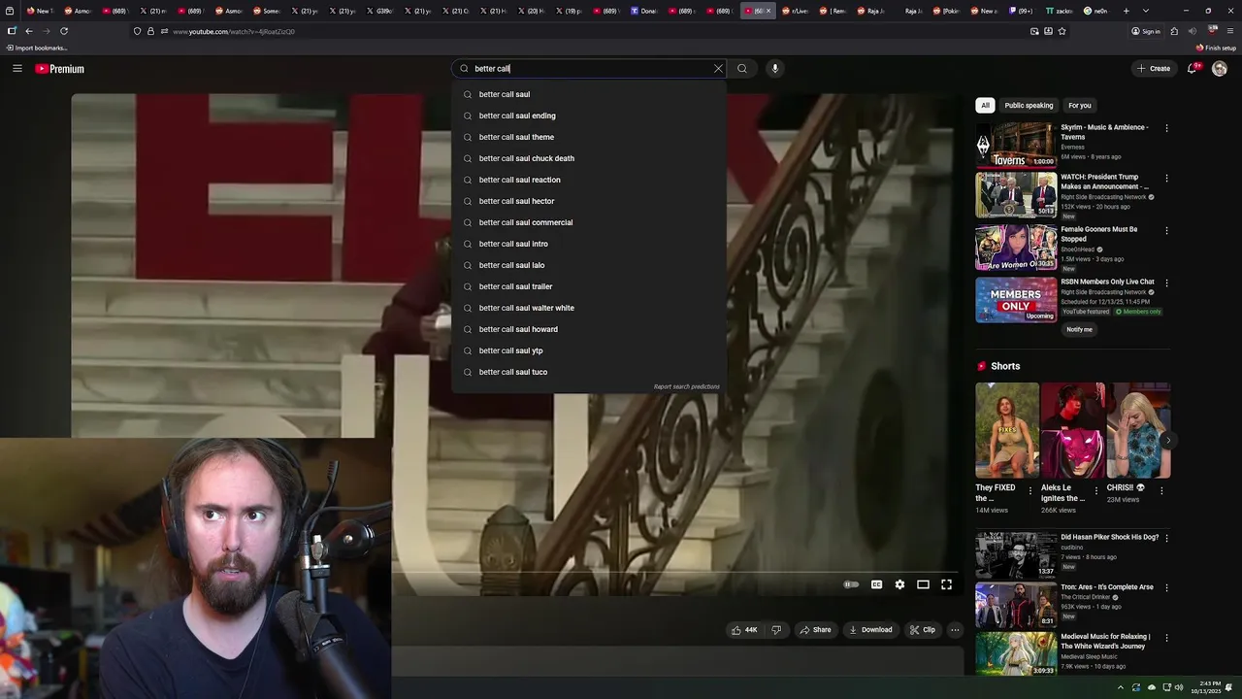
Task: Click the Share button
Action: [x=815, y=630]
